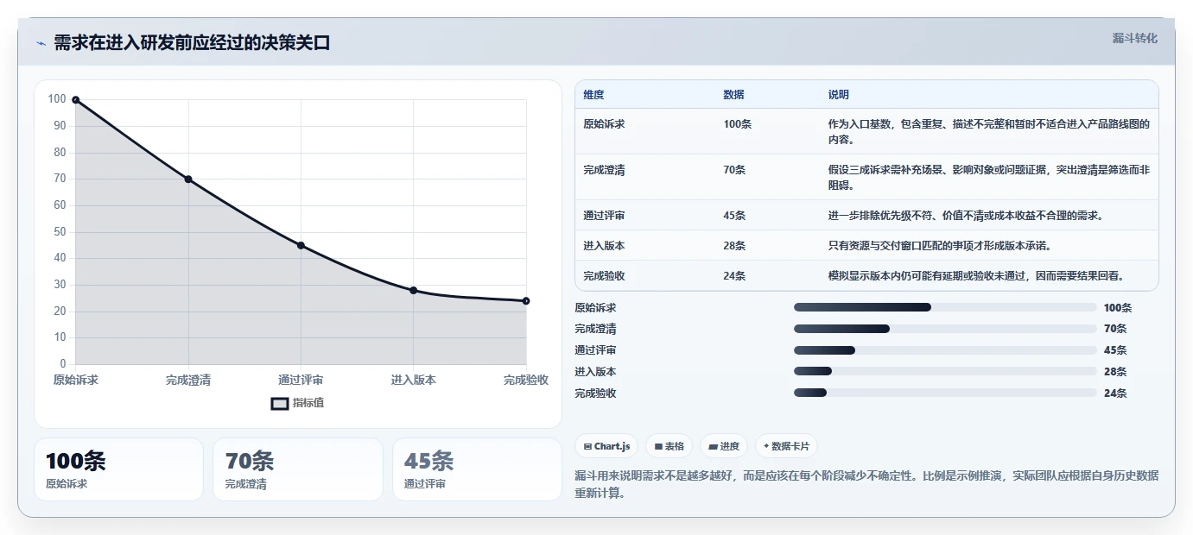Click the 原始诉求 x-axis label

tap(76, 380)
